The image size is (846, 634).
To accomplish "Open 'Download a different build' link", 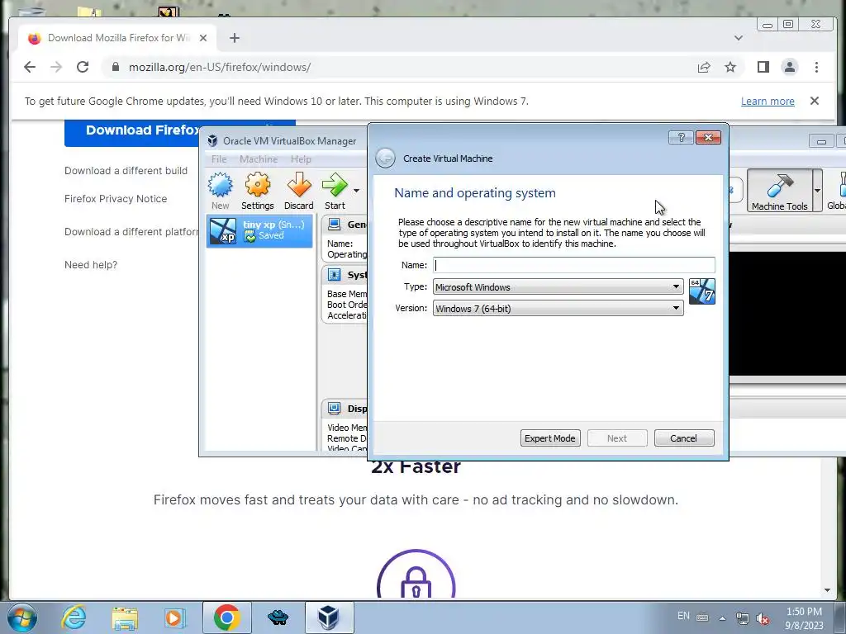I will [x=126, y=170].
